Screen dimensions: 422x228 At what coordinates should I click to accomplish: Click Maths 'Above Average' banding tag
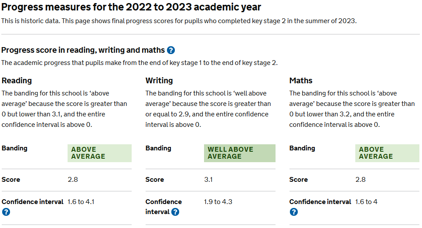coord(387,153)
